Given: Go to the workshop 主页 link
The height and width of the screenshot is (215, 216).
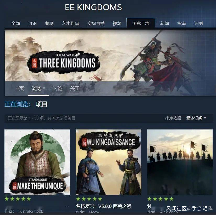Looking at the screenshot, I should coord(19,88).
